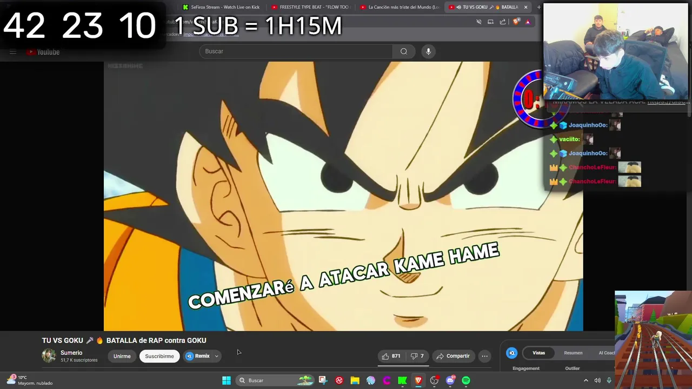
Task: Open the Remix button
Action: click(x=197, y=356)
